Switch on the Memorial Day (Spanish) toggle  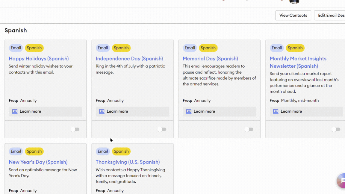tap(249, 129)
